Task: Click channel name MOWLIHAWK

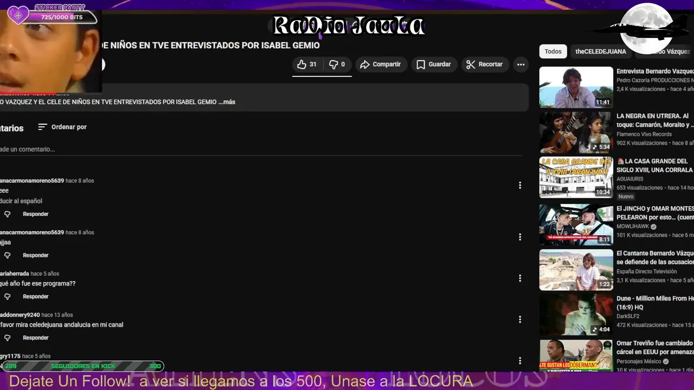Action: click(x=633, y=226)
